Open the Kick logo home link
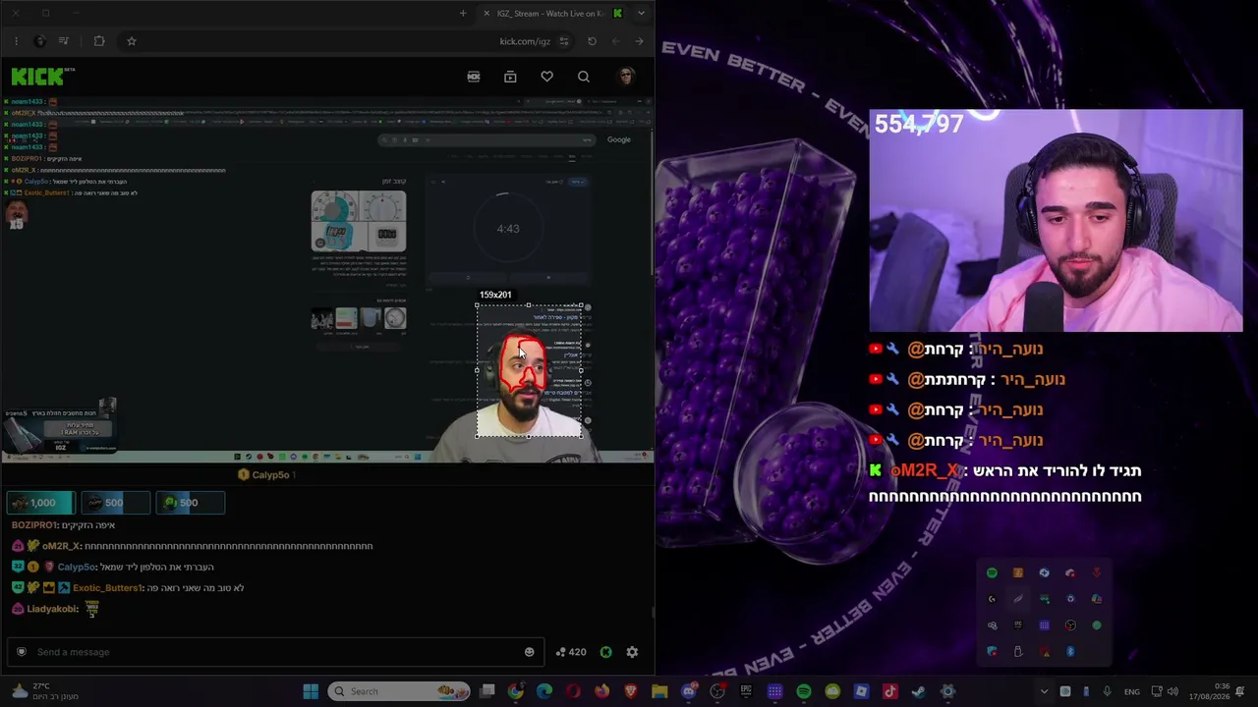Viewport: 1258px width, 707px height. click(x=42, y=76)
